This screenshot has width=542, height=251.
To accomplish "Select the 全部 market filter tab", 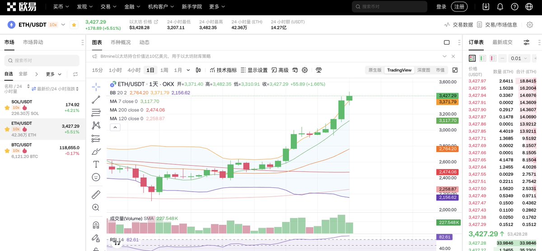I will click(23, 74).
